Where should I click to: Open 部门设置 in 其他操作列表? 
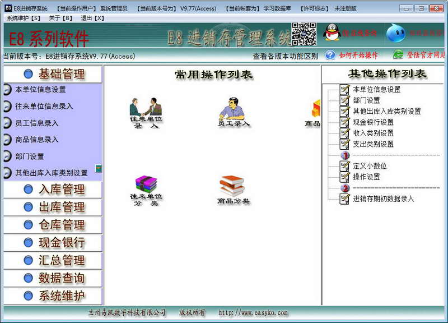(x=366, y=100)
